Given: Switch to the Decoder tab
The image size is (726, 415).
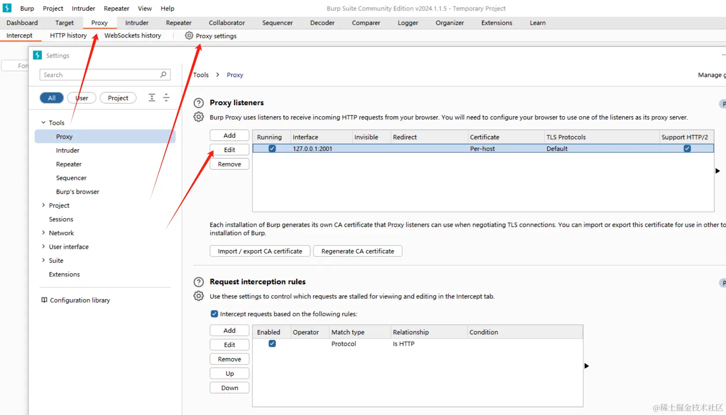Looking at the screenshot, I should pyautogui.click(x=322, y=23).
